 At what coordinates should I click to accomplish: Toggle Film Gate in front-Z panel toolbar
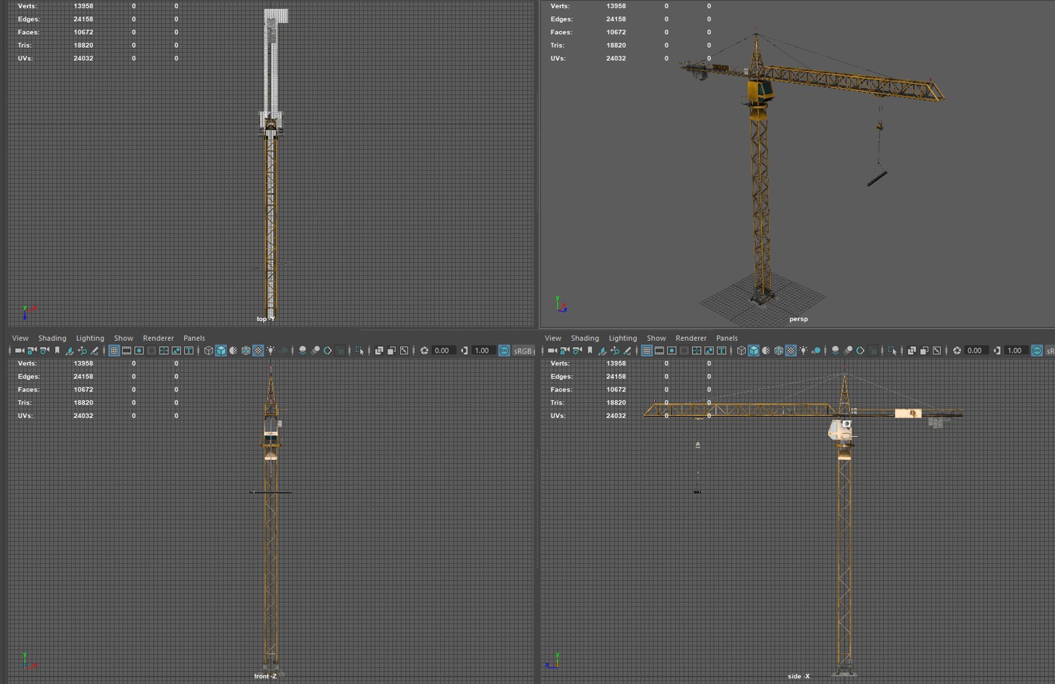127,350
